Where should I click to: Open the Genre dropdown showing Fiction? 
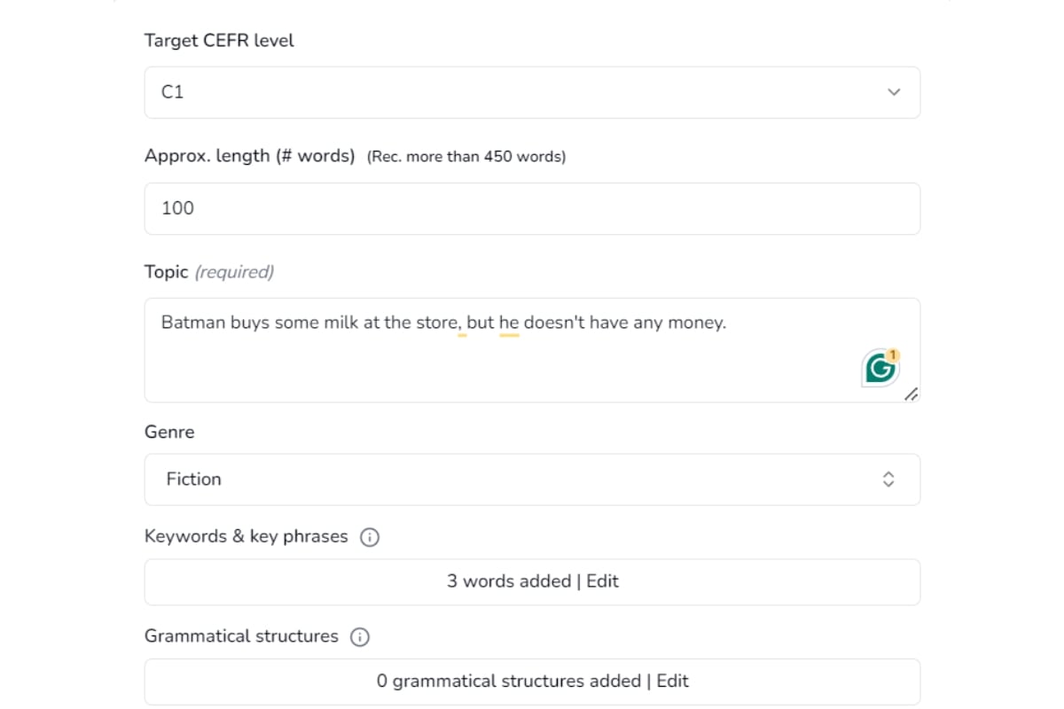point(532,479)
